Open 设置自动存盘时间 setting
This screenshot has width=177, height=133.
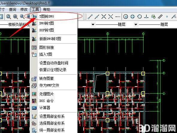click(54, 63)
